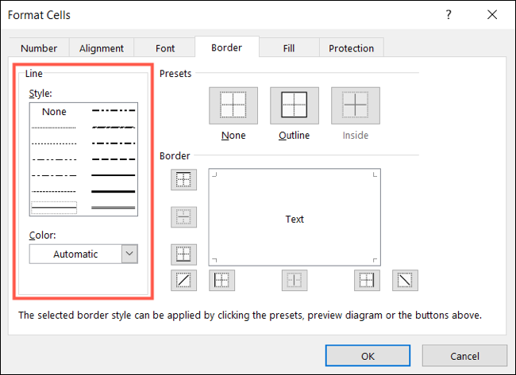Viewport: 516px width, 375px height.
Task: Click the right border button
Action: point(367,280)
